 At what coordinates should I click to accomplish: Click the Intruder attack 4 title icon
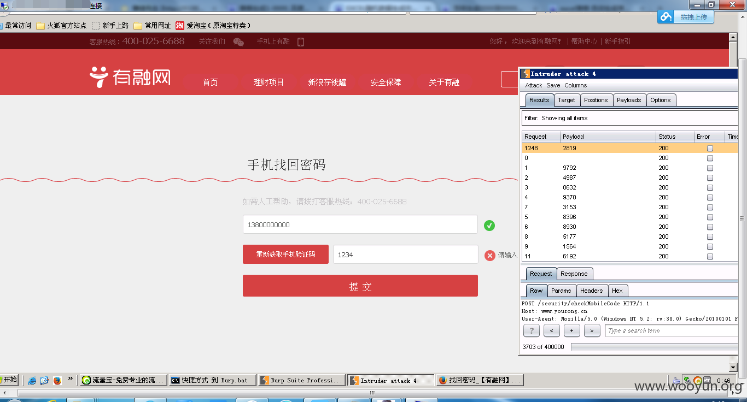click(x=526, y=74)
